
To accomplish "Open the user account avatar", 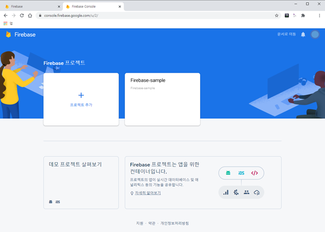I will coord(315,34).
